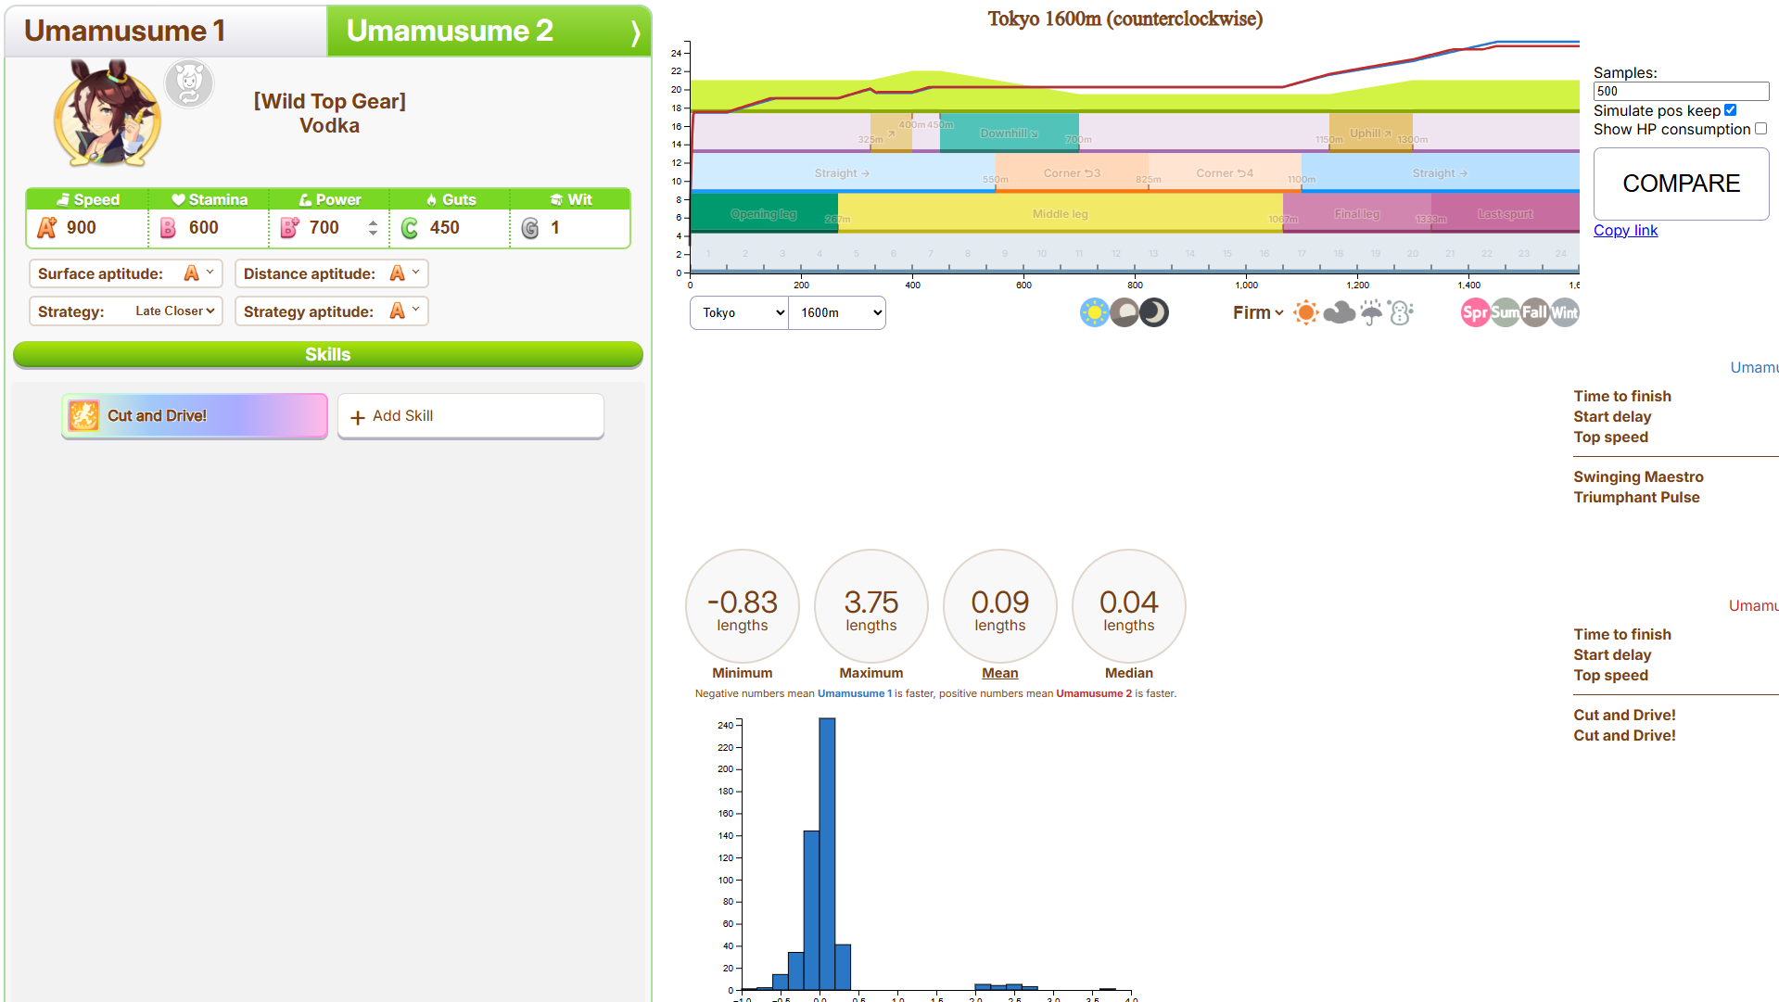The width and height of the screenshot is (1779, 1002).
Task: Click the Median 0.04 lengths circle
Action: [1128, 606]
